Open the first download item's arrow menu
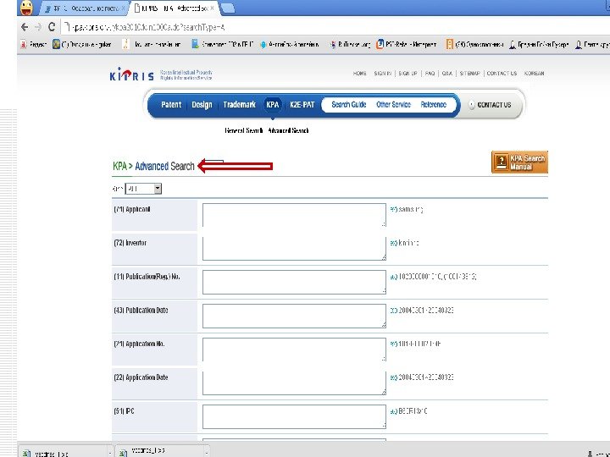This screenshot has width=610, height=457. coord(109,453)
